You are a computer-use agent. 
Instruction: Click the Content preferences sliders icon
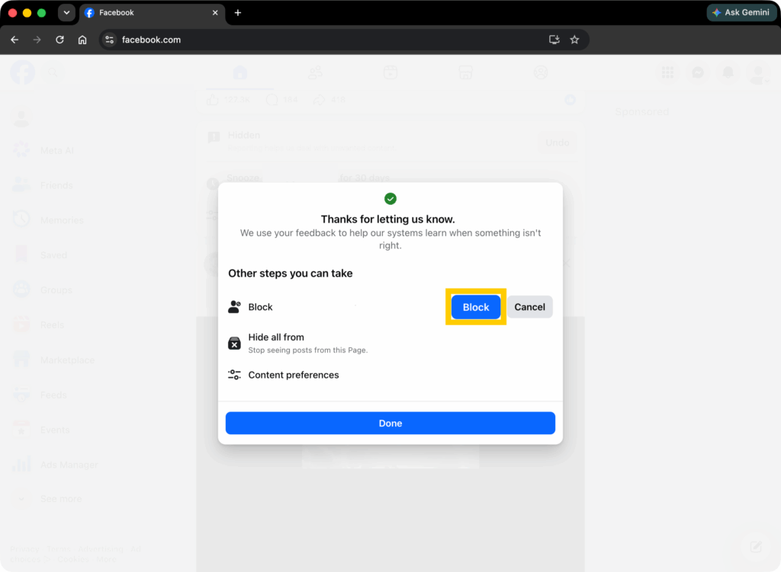(234, 375)
